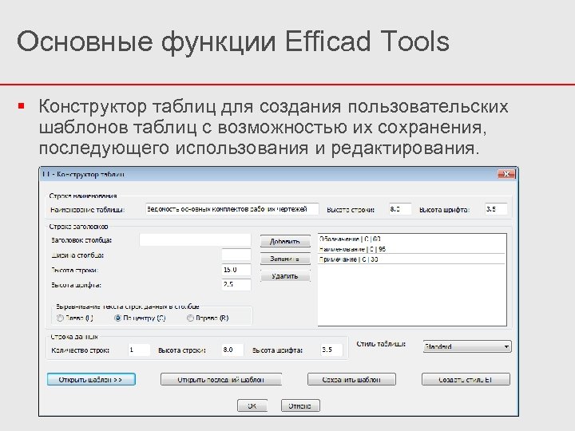Image resolution: width=575 pixels, height=431 pixels.
Task: Click title font height field 3.5
Action: (x=496, y=209)
